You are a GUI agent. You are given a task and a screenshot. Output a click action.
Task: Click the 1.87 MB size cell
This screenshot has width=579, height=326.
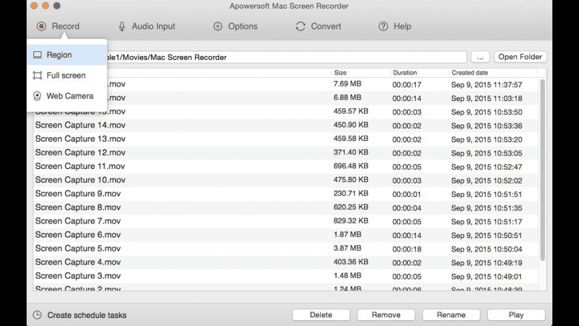(347, 234)
